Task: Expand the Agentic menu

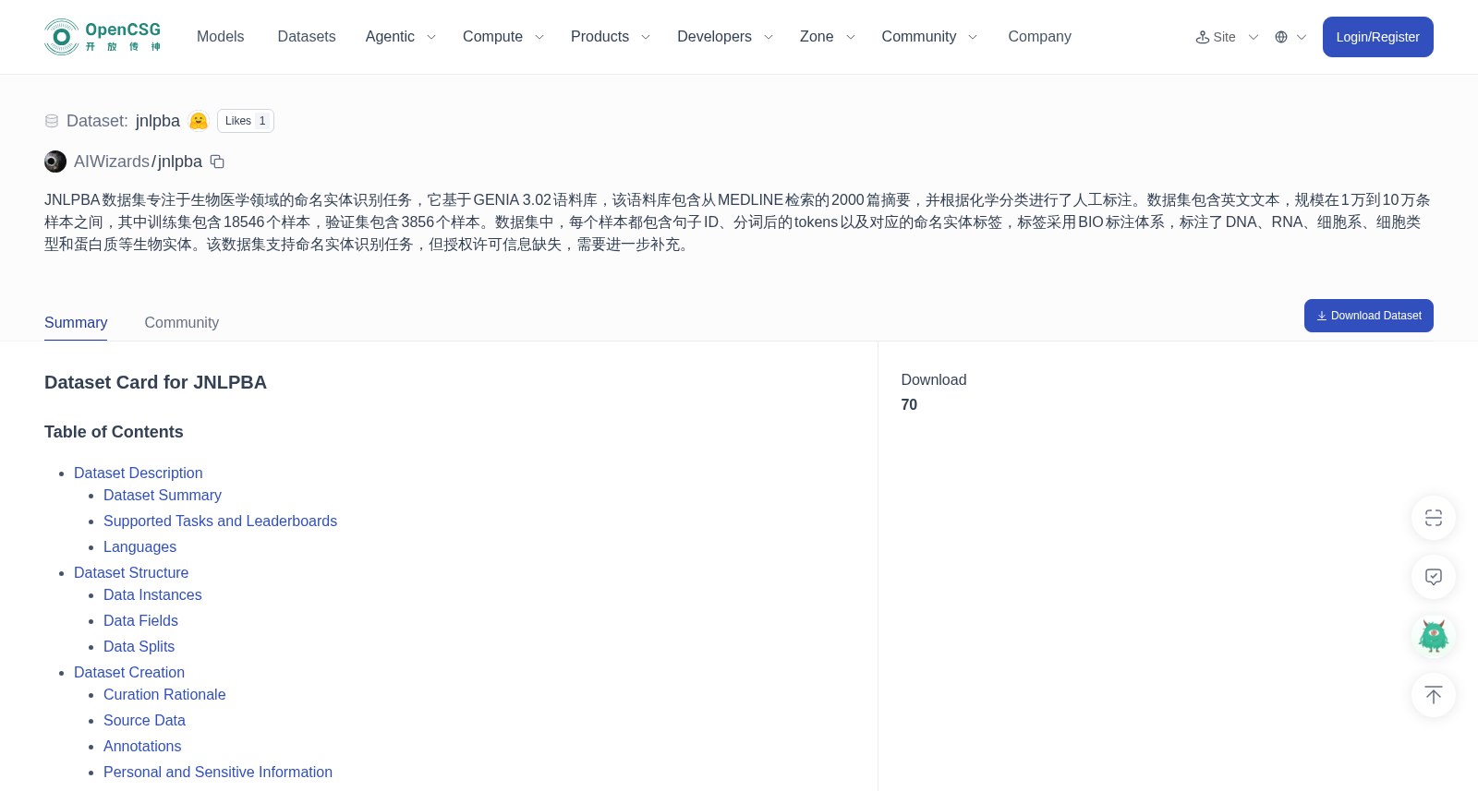Action: click(x=400, y=37)
